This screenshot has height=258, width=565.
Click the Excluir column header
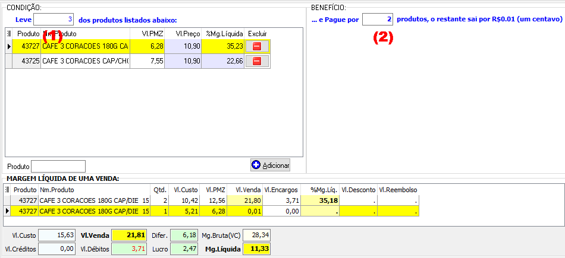click(258, 33)
